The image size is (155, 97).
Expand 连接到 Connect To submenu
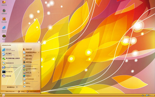pyautogui.click(x=31, y=76)
